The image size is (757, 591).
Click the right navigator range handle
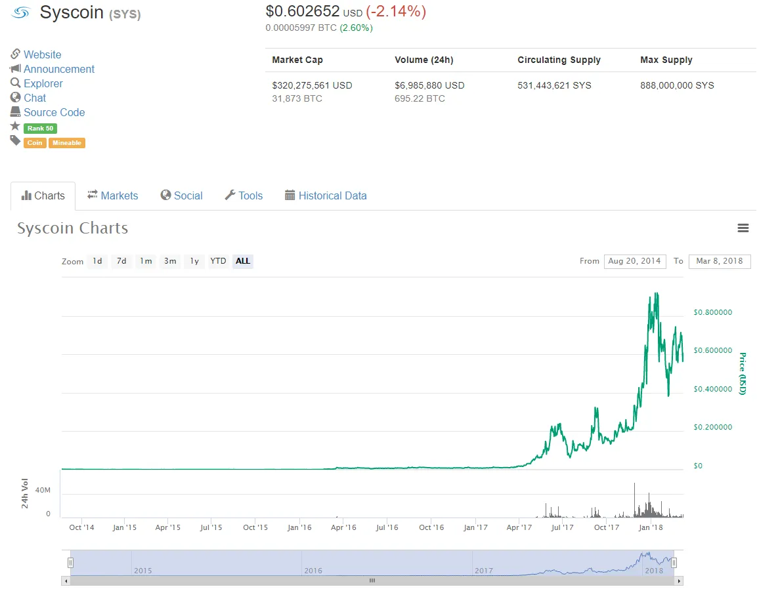pyautogui.click(x=674, y=563)
